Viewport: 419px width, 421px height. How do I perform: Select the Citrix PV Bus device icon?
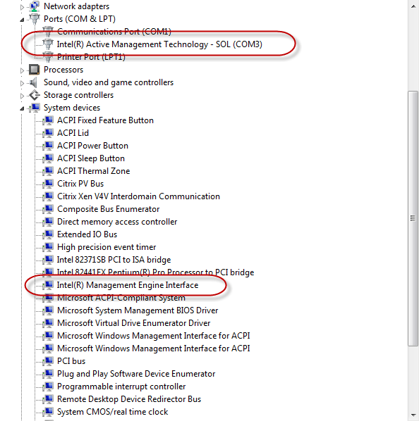click(48, 183)
